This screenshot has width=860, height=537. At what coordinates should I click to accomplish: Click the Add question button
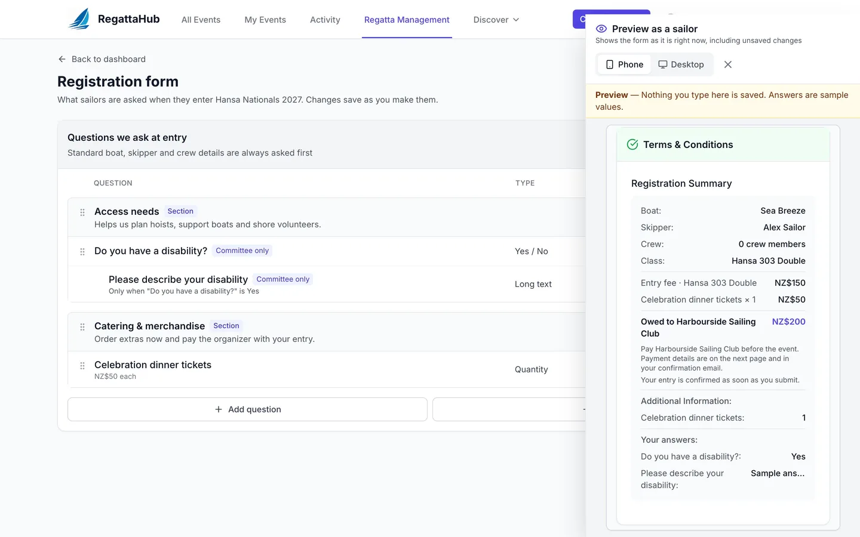click(x=247, y=409)
